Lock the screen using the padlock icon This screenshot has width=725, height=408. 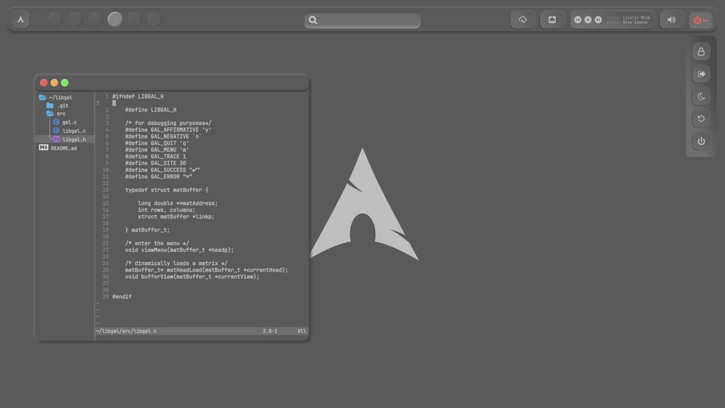[x=701, y=51]
